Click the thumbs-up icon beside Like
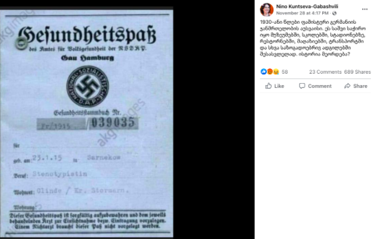This screenshot has width=380, height=239. (268, 86)
